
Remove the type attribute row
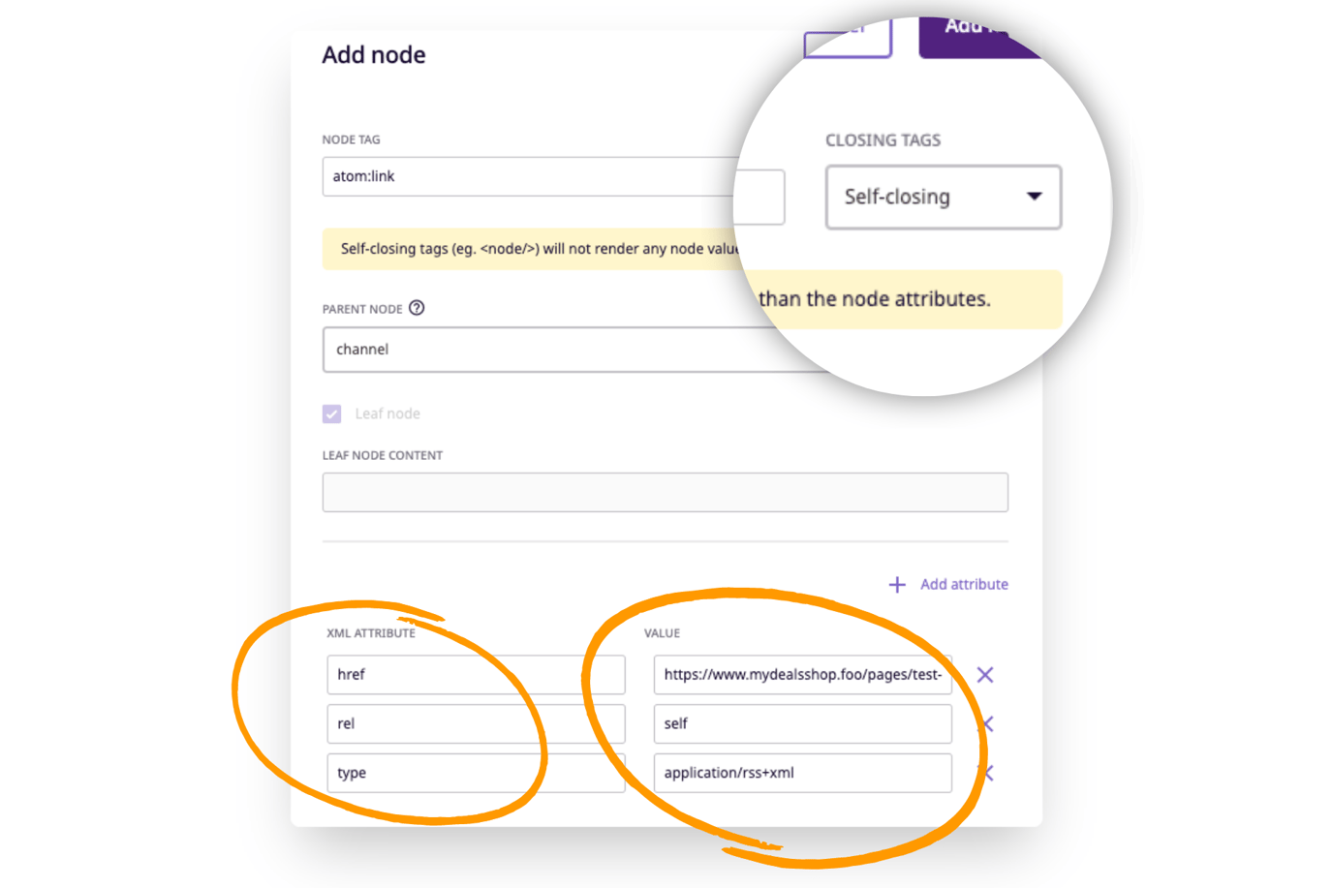[987, 773]
